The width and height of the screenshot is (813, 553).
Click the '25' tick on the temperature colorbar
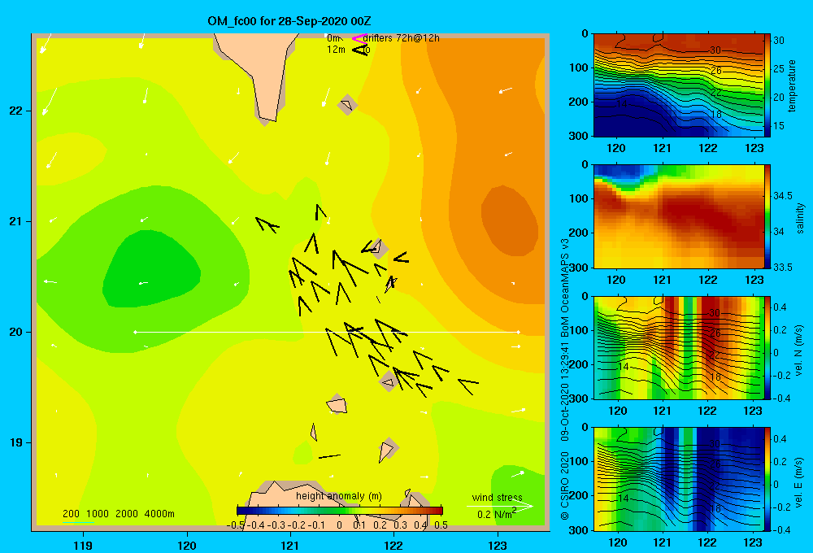tap(780, 69)
